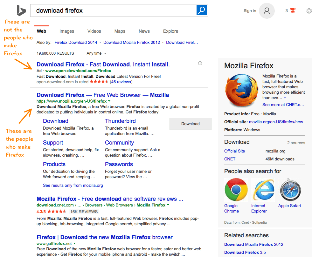The width and height of the screenshot is (319, 257).
Task: Click the CNET download source link
Action: pyautogui.click(x=230, y=159)
